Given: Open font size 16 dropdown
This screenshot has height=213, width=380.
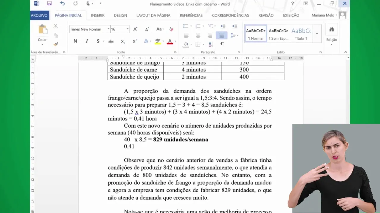Looking at the screenshot, I should [x=128, y=29].
